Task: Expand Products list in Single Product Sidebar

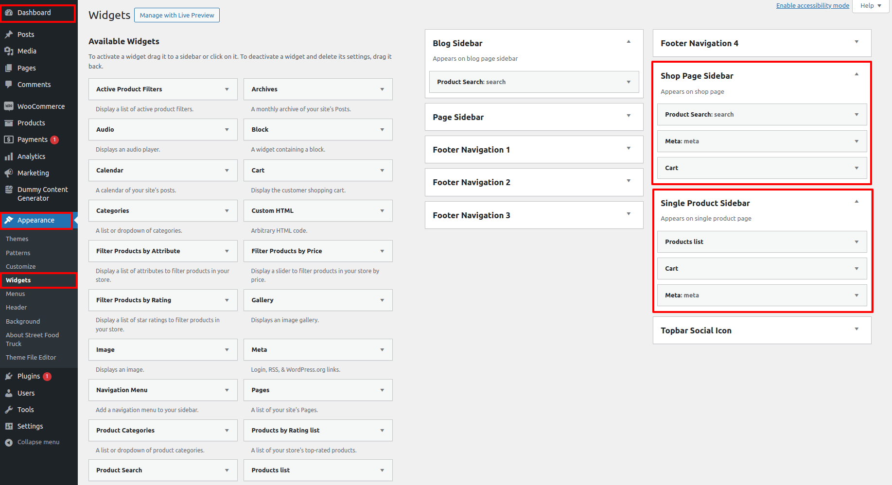Action: (x=856, y=242)
